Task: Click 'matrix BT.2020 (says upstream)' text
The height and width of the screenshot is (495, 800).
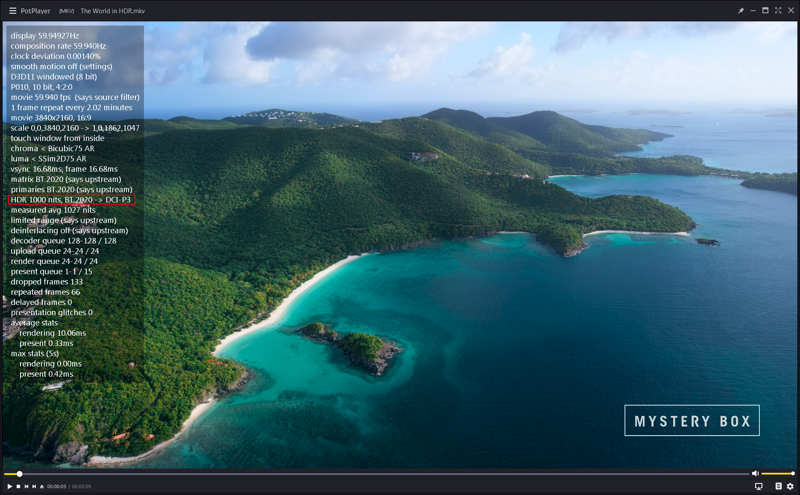Action: pos(66,179)
